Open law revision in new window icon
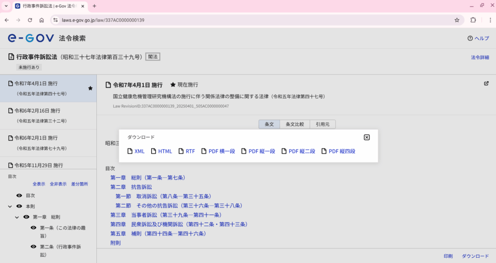Image resolution: width=496 pixels, height=263 pixels. [486, 83]
